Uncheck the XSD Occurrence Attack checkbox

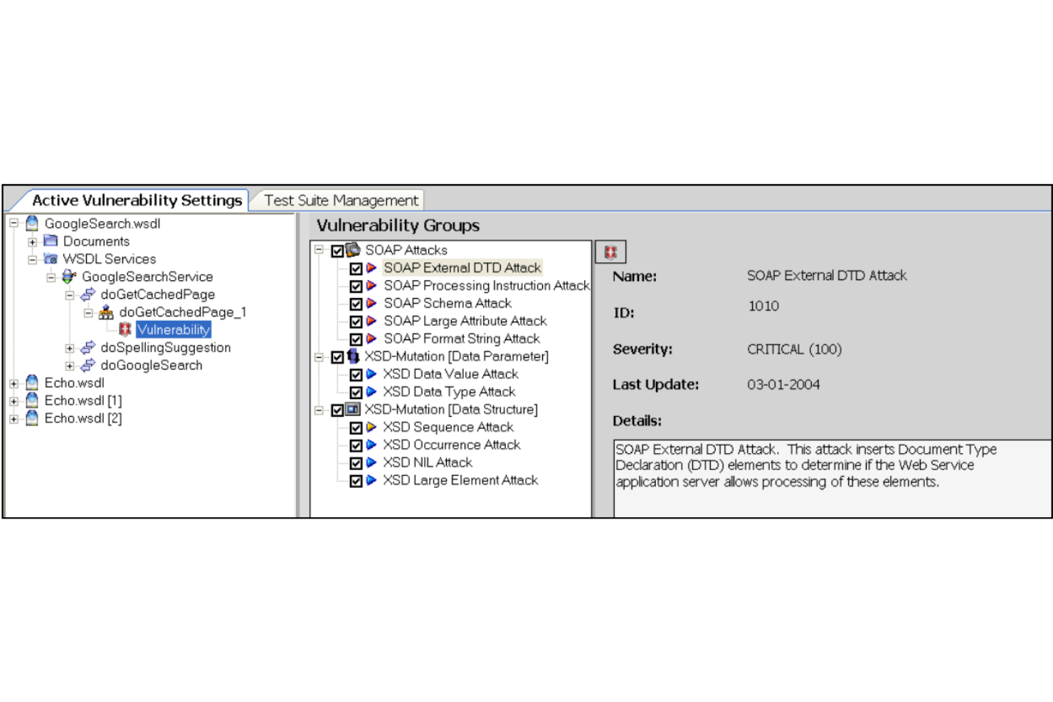tap(356, 446)
